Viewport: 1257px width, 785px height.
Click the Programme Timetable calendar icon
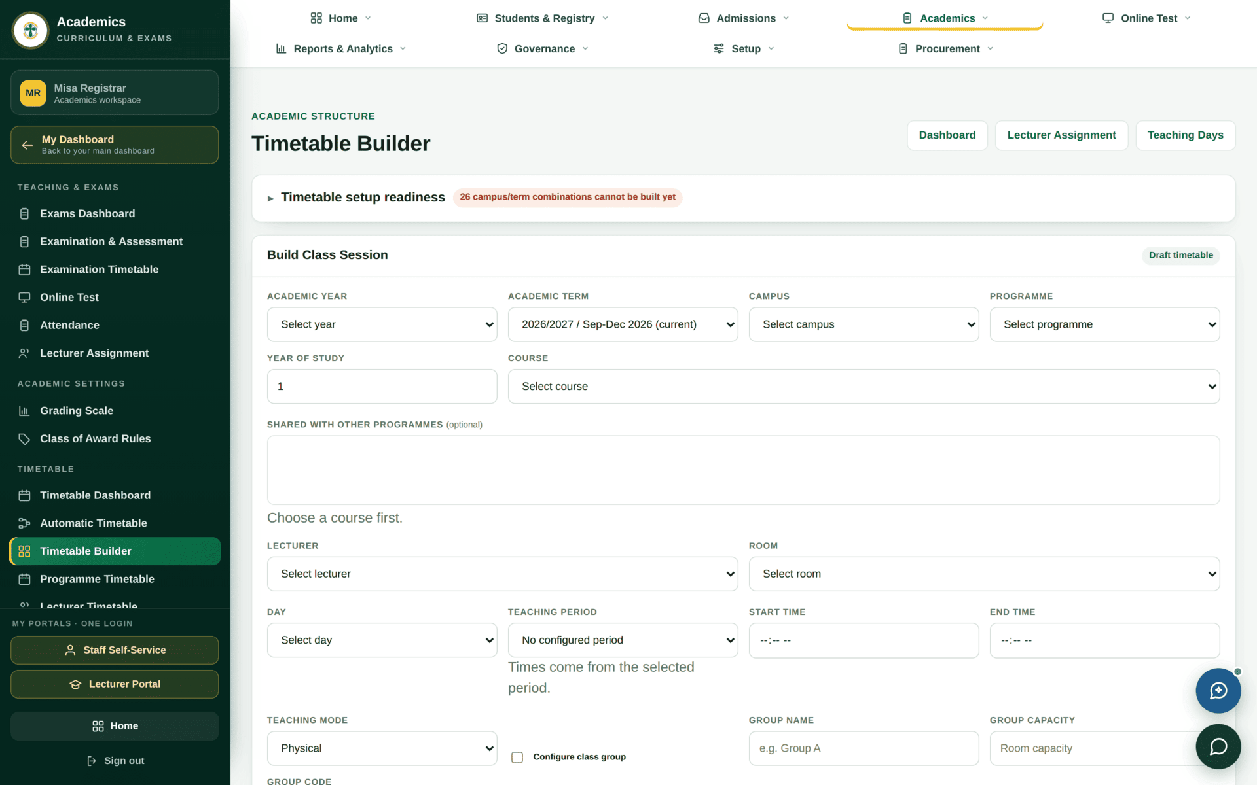(x=24, y=579)
